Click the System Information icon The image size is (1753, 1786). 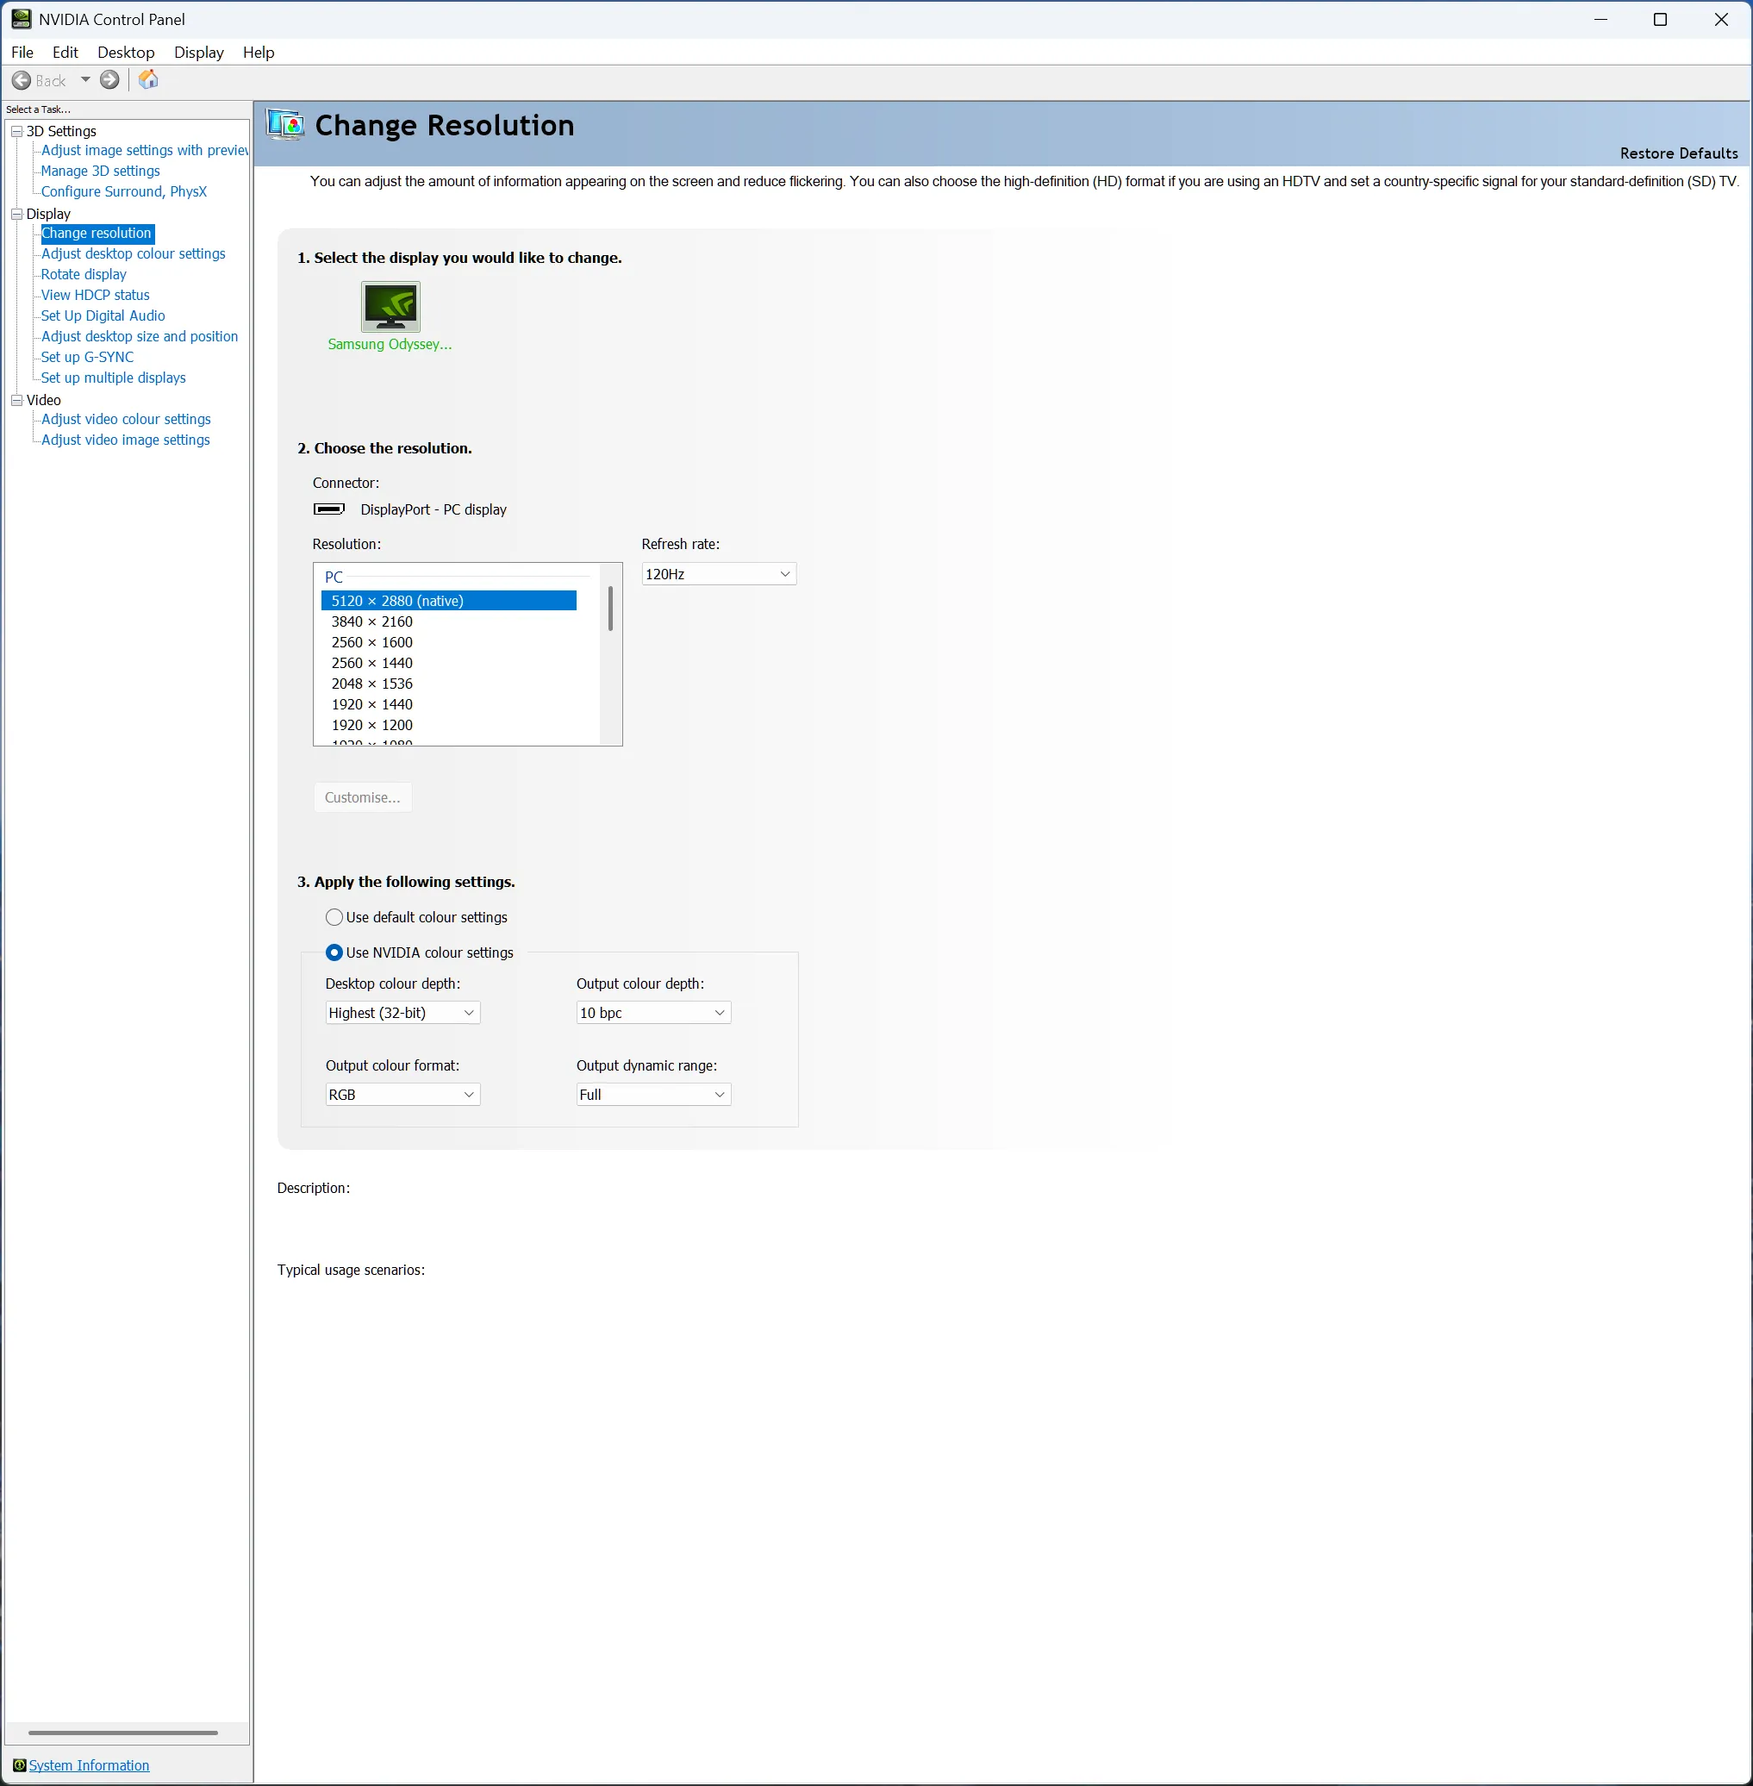pos(19,1764)
